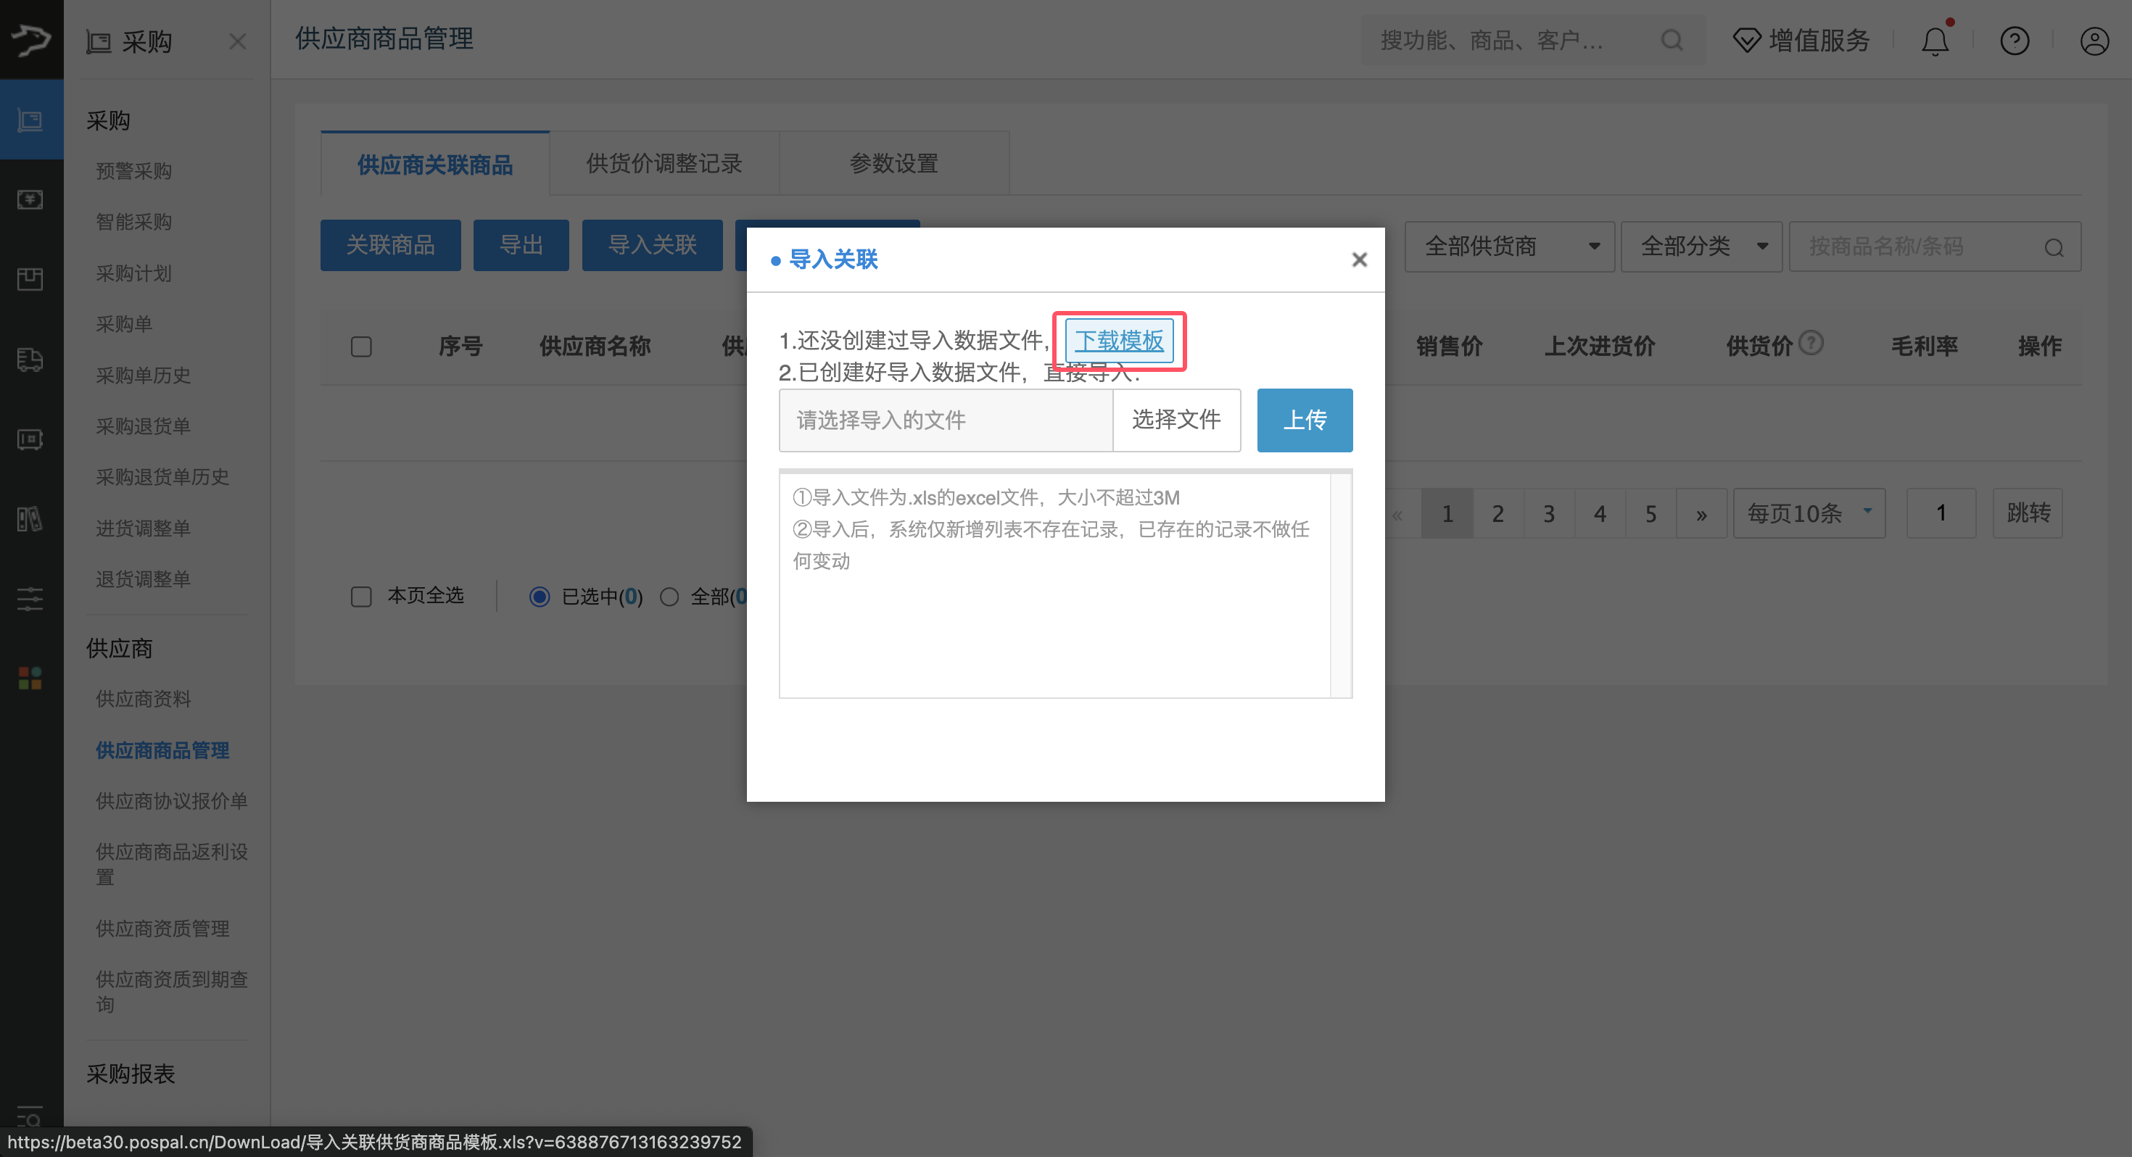
Task: Click the import notes scrollbar
Action: point(1341,584)
